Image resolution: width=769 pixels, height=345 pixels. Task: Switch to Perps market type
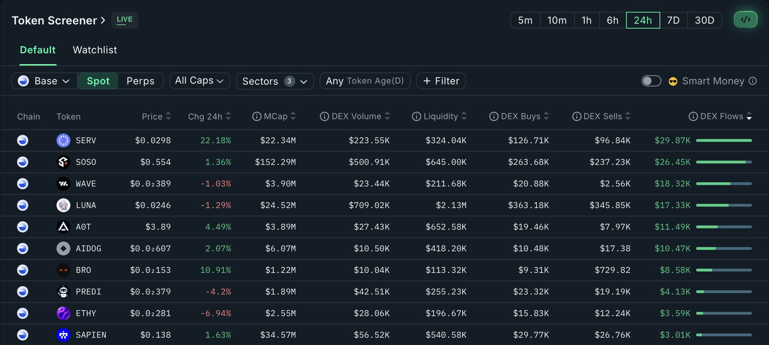pyautogui.click(x=140, y=81)
